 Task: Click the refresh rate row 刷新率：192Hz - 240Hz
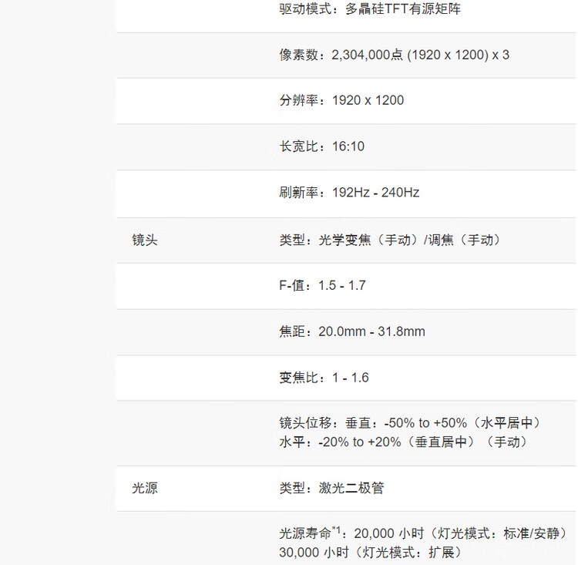click(x=349, y=192)
